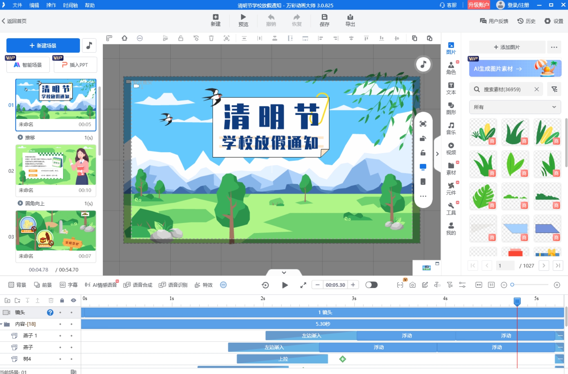This screenshot has width=568, height=374.
Task: Click the 预览 (Preview) play icon
Action: tap(243, 20)
